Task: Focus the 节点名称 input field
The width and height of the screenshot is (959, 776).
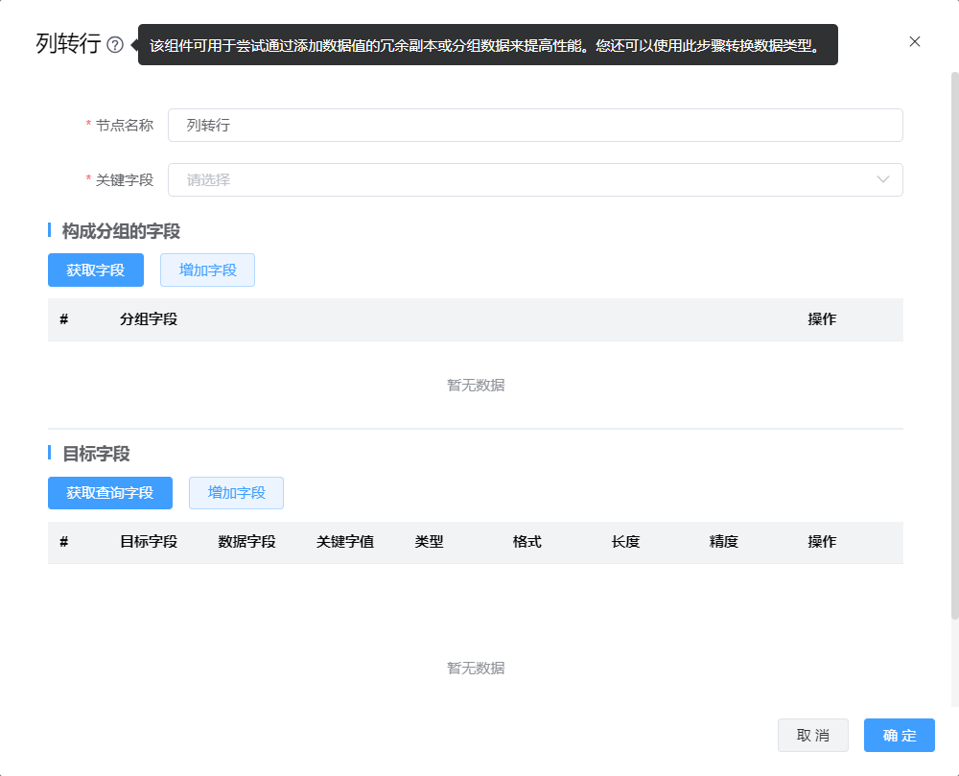Action: (535, 125)
